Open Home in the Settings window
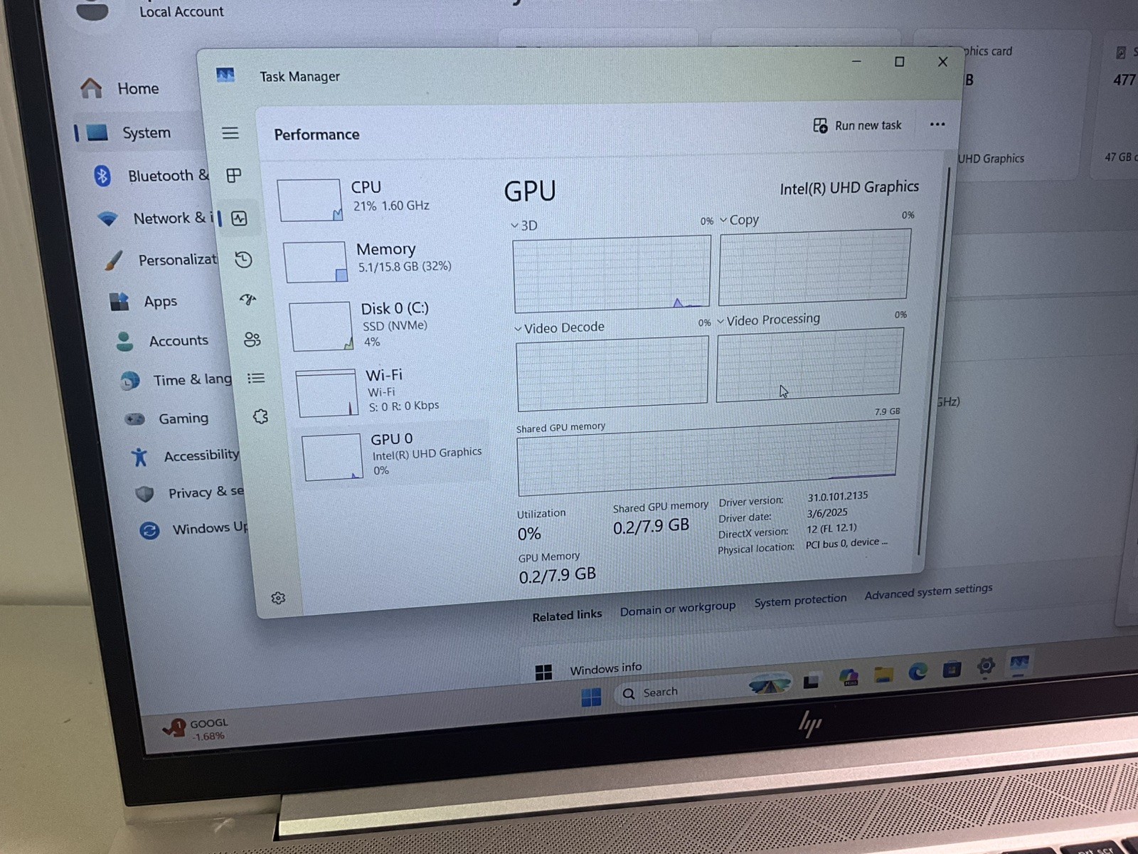The image size is (1138, 854). click(x=121, y=88)
